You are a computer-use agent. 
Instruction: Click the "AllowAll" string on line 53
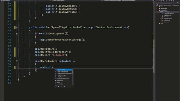coord(58,55)
